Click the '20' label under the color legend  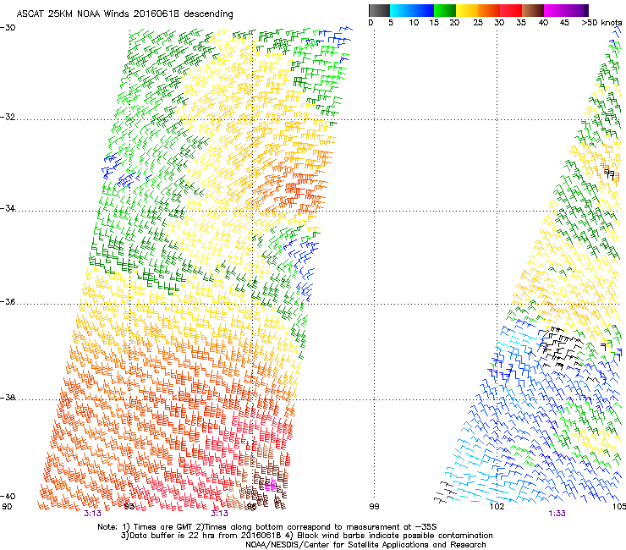454,23
